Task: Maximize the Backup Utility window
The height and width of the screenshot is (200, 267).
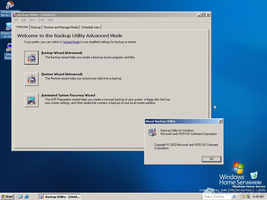Action: [x=203, y=15]
